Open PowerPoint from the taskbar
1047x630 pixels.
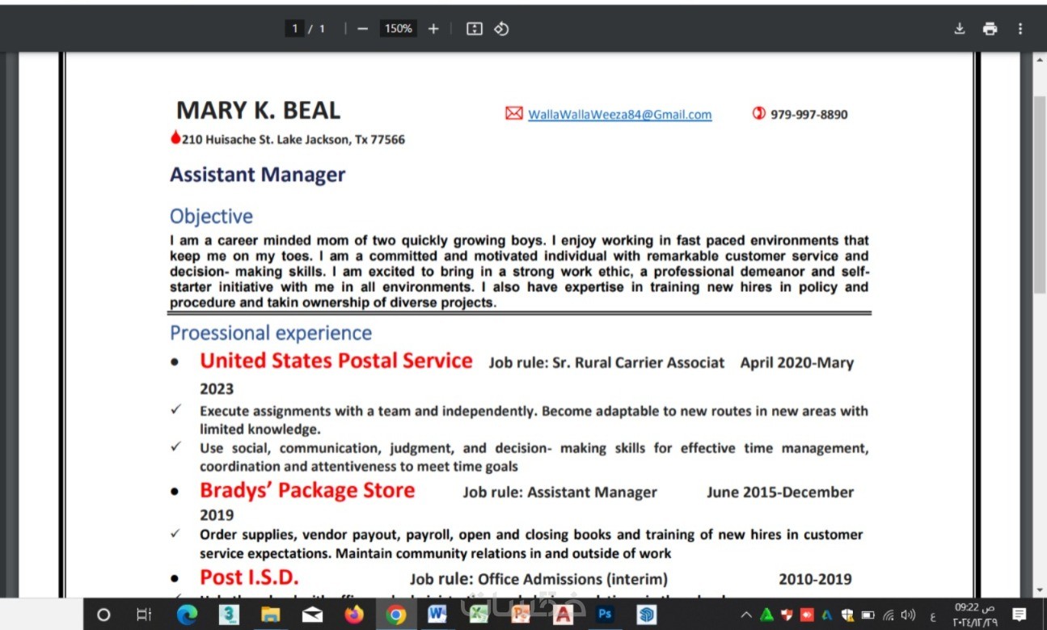click(x=521, y=615)
